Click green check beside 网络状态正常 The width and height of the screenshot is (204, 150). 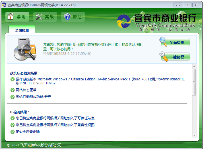click(12, 90)
